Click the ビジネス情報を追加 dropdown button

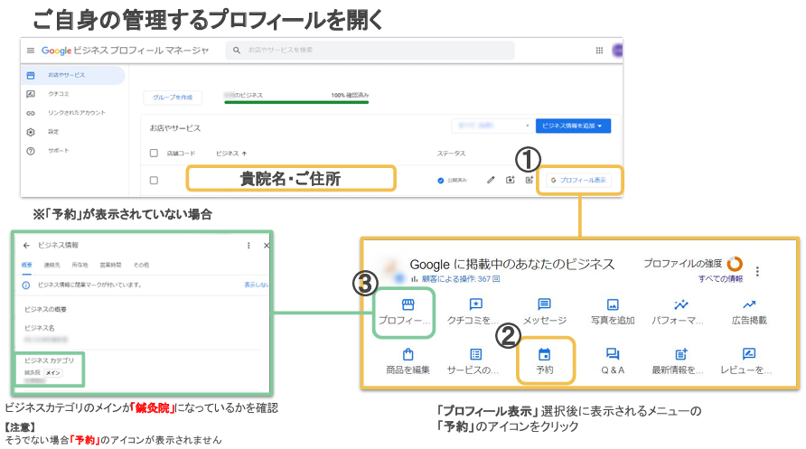point(573,126)
